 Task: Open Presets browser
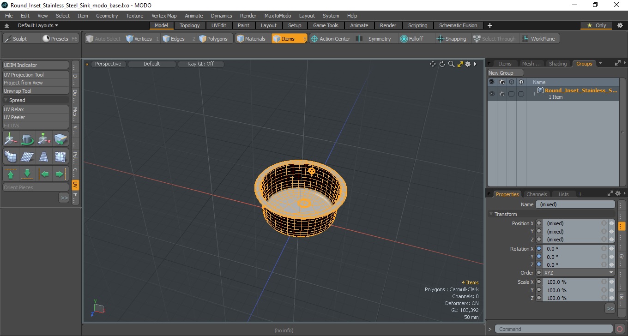(60, 39)
